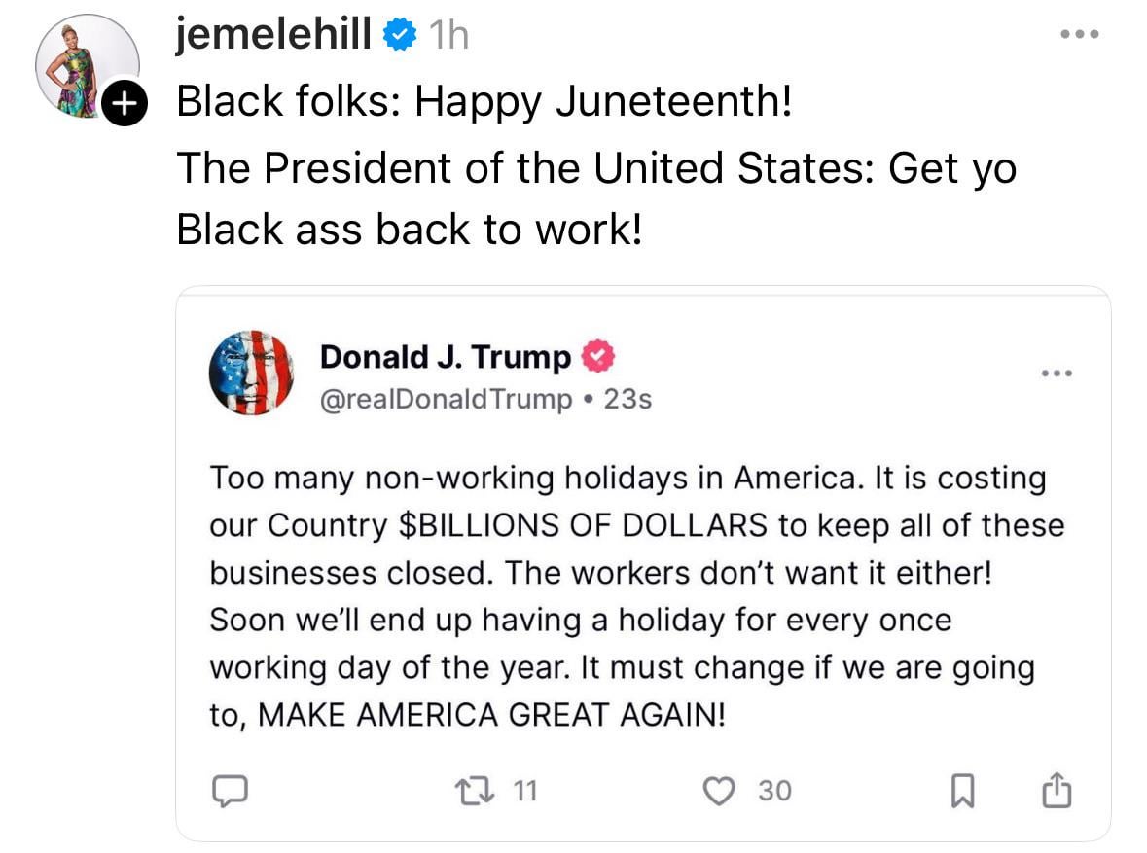
Task: Click the repost count of 11
Action: (x=524, y=792)
